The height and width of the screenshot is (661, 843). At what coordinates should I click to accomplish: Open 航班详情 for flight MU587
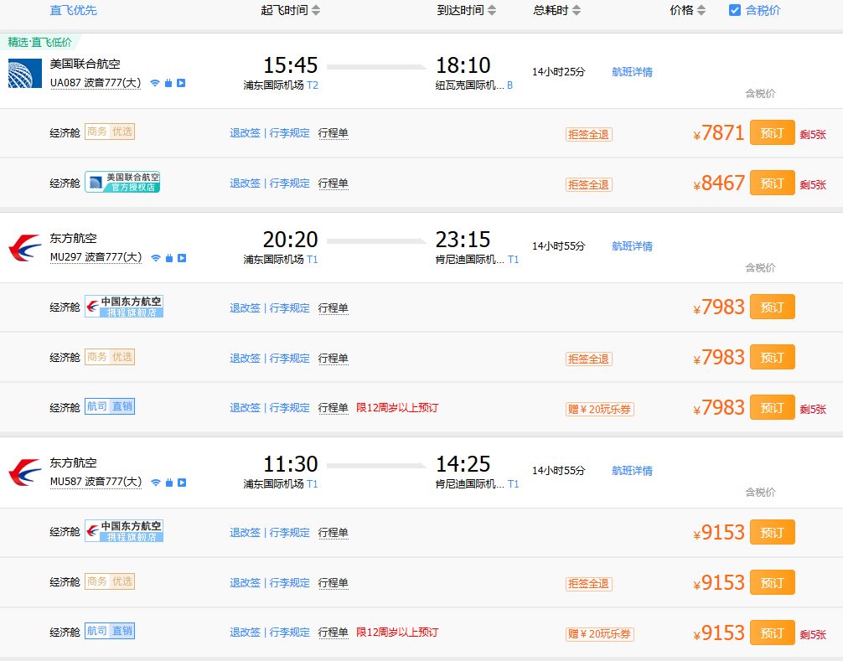point(632,471)
